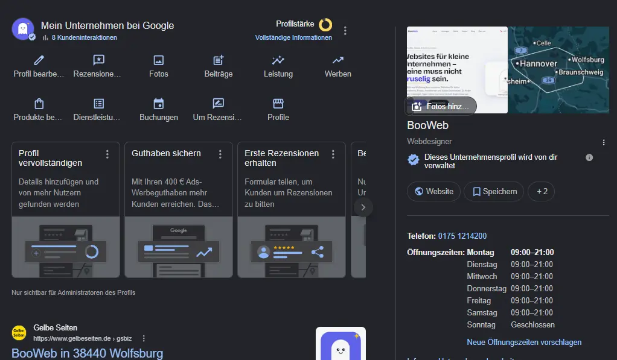
Task: Click Neue Öffnungszeiten vorschlagen link
Action: click(524, 343)
